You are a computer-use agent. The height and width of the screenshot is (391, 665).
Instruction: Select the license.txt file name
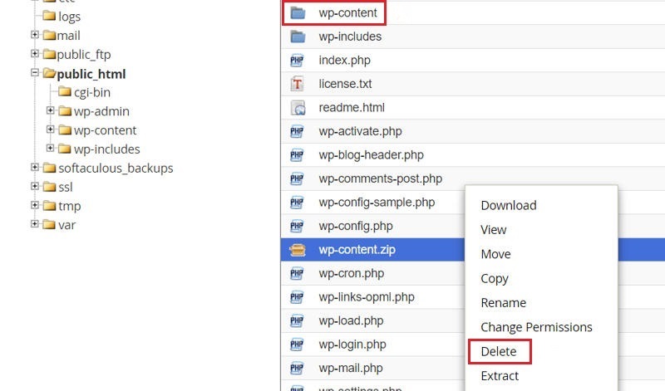pos(345,84)
